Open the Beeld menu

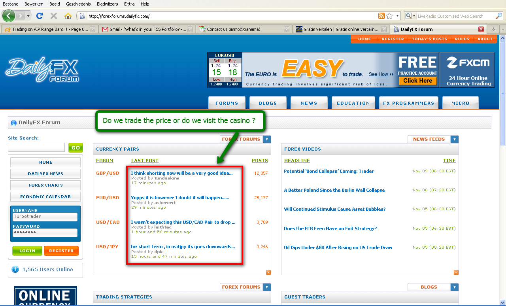55,4
